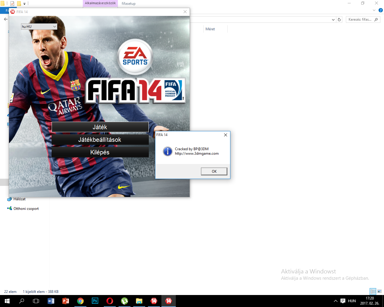Open the hu-HU language dropdown

(x=39, y=27)
